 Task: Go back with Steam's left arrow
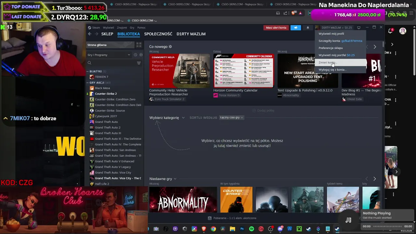[90, 34]
